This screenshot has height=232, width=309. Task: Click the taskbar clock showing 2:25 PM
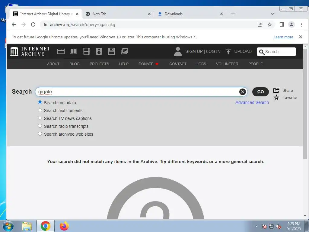tap(294, 226)
